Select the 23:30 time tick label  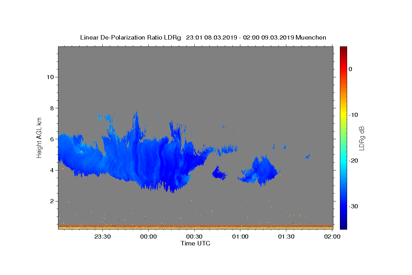(x=102, y=236)
